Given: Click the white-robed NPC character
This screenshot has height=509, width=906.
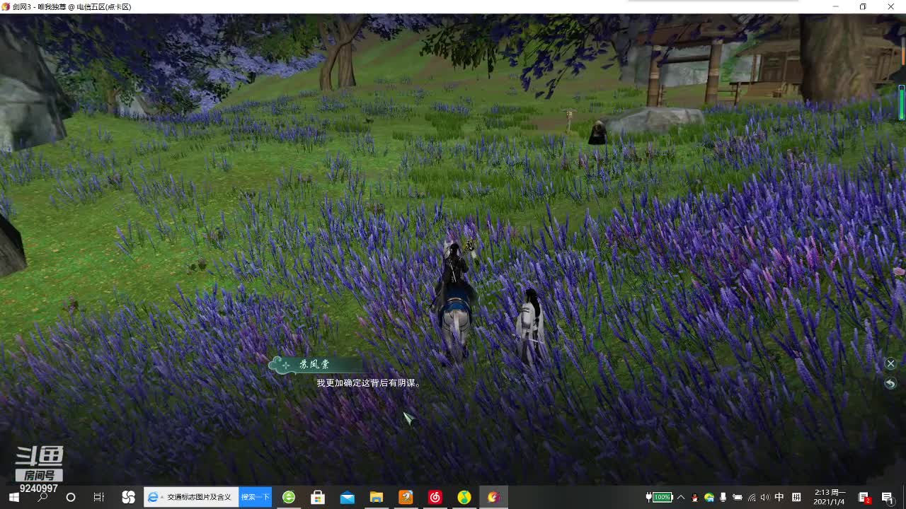Looking at the screenshot, I should 529,327.
